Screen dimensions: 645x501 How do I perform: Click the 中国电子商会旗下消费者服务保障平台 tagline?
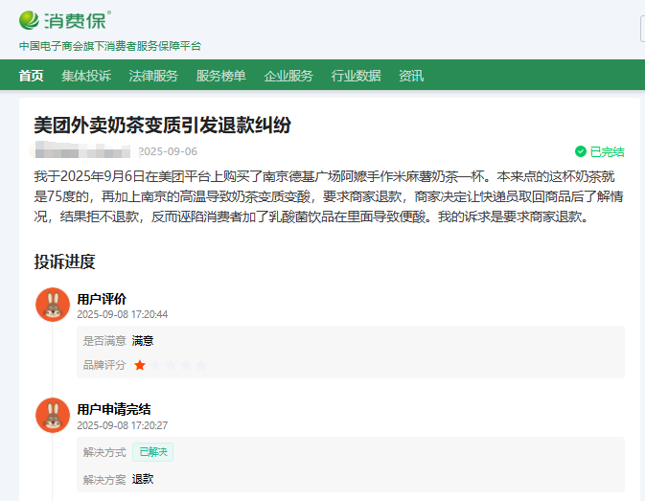[110, 46]
